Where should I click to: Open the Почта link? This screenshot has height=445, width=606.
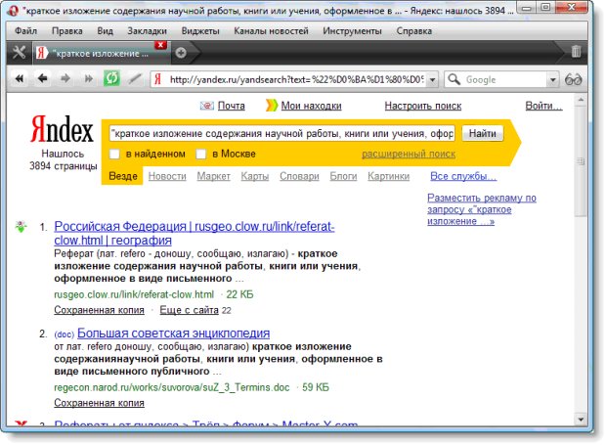pyautogui.click(x=231, y=106)
